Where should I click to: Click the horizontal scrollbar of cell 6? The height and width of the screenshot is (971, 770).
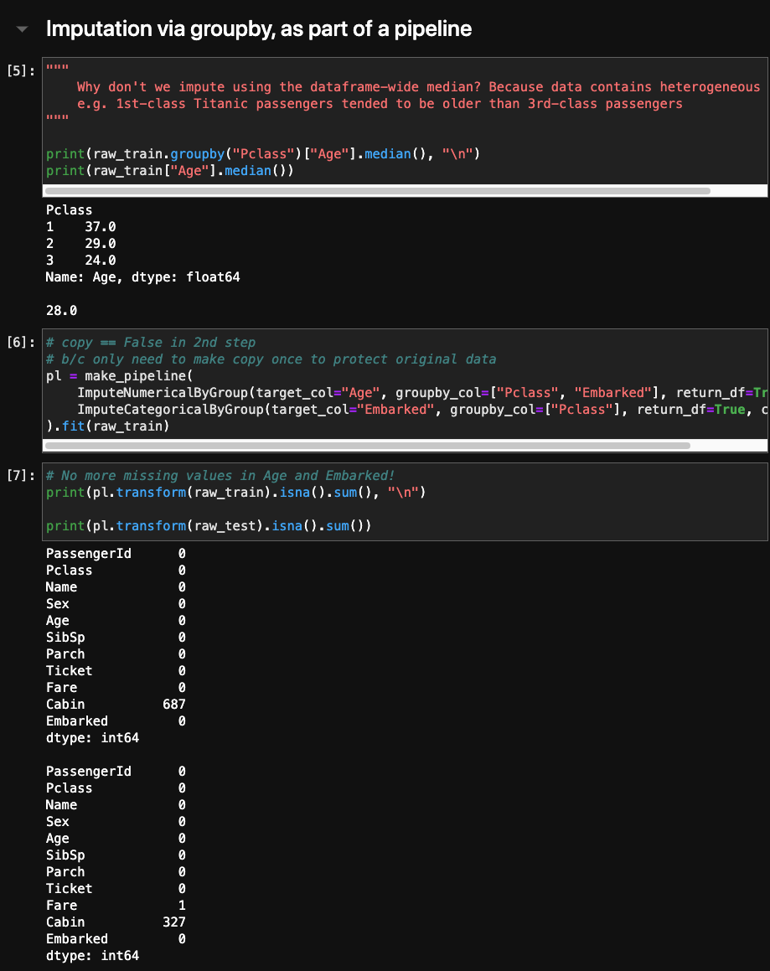(367, 445)
